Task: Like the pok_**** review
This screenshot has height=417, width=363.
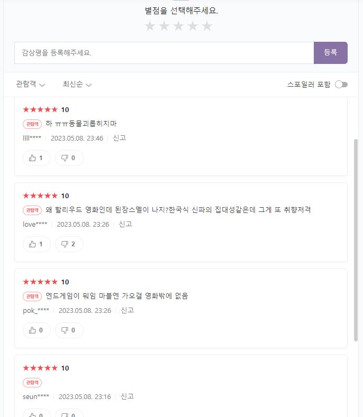Action: [37, 330]
